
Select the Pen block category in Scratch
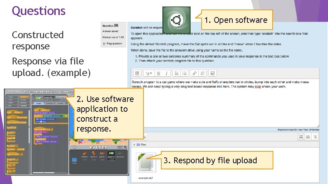click(12, 106)
